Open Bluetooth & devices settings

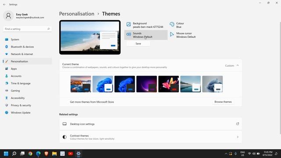pos(27,47)
